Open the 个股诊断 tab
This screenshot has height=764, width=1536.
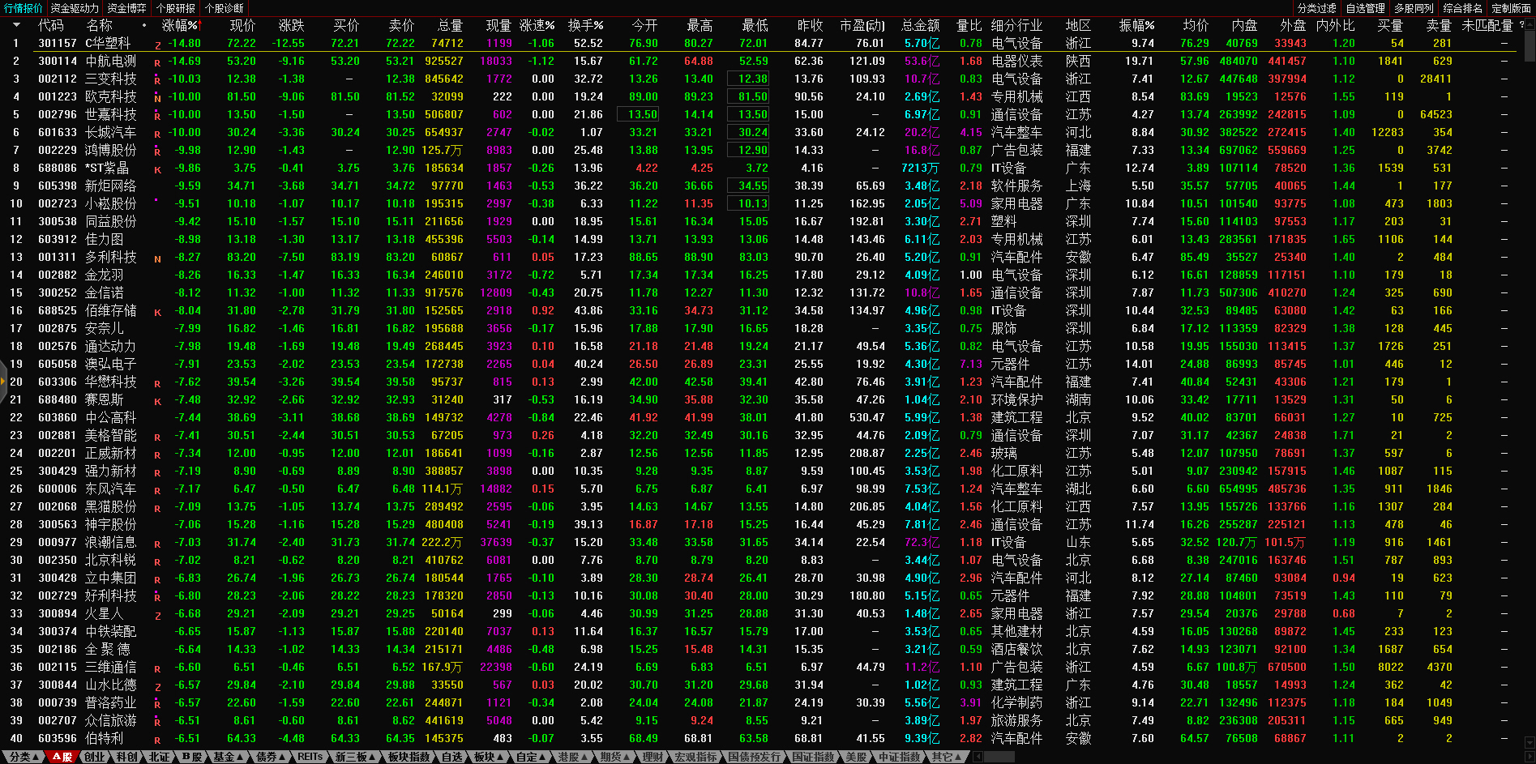click(x=225, y=8)
